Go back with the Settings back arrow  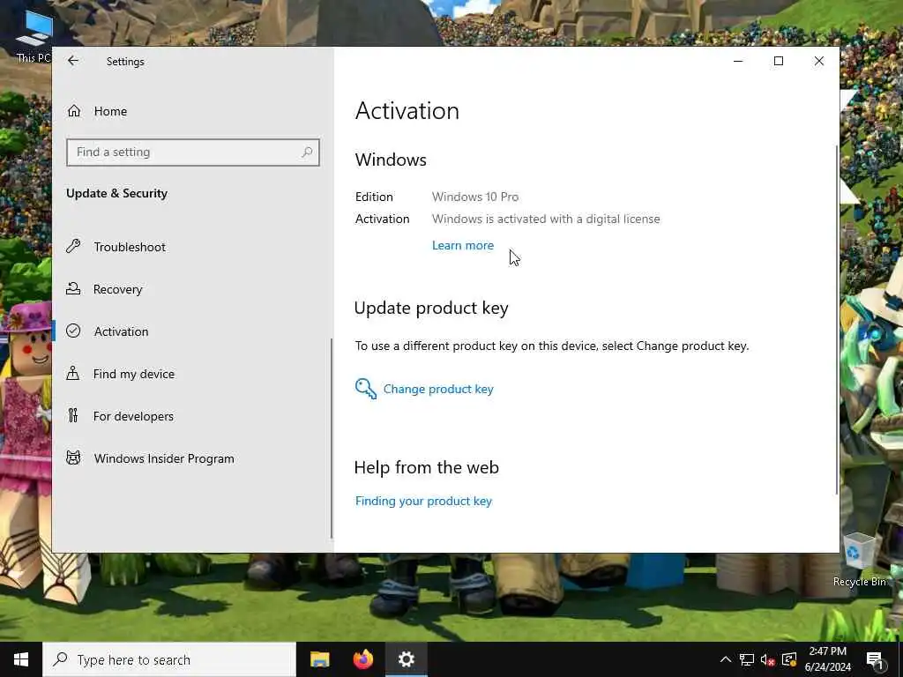[x=72, y=61]
